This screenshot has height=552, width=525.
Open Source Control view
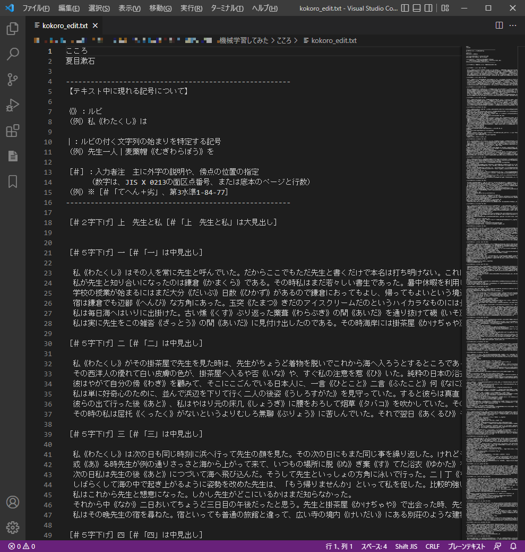[x=13, y=80]
